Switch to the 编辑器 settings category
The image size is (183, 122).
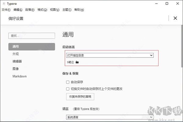pyautogui.click(x=17, y=61)
